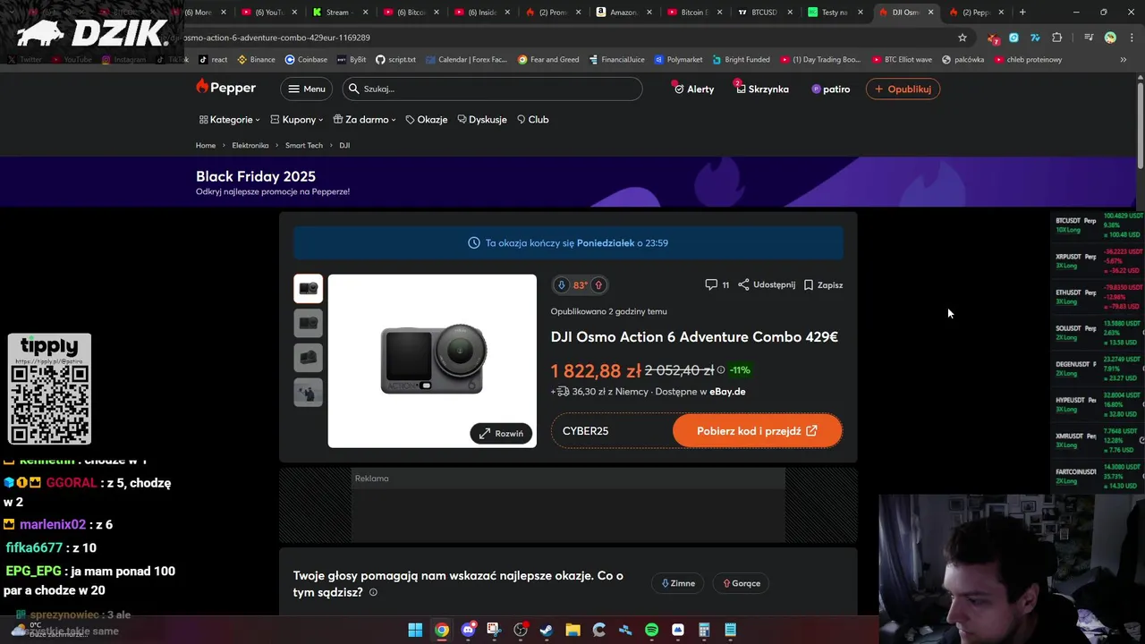The image size is (1145, 644).
Task: Open the BTC Elliot wave bookmark
Action: tap(902, 59)
